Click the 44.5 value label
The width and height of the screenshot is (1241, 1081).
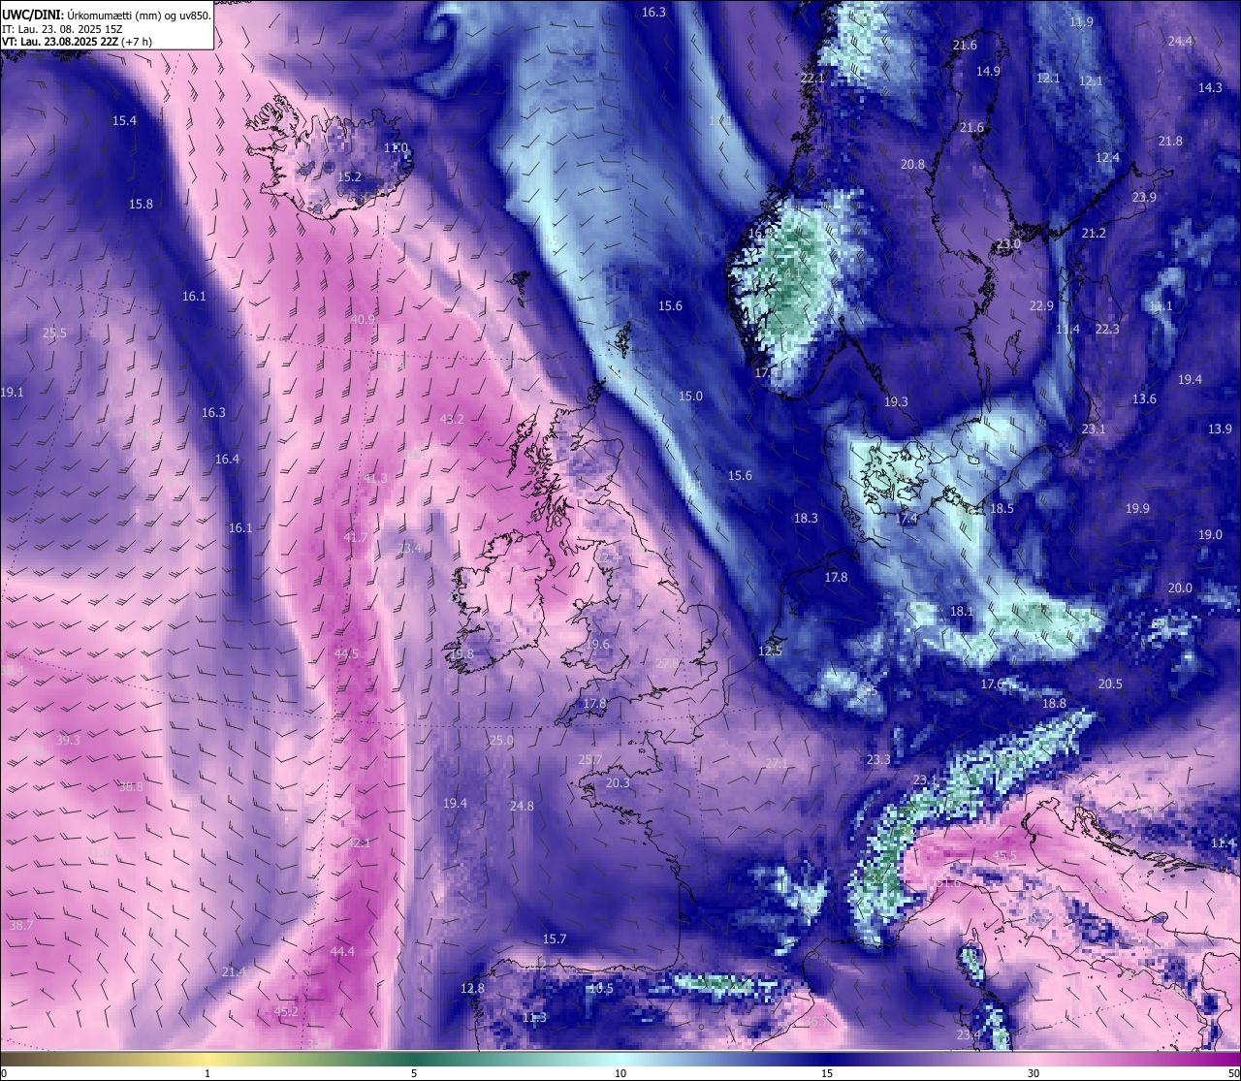click(346, 654)
